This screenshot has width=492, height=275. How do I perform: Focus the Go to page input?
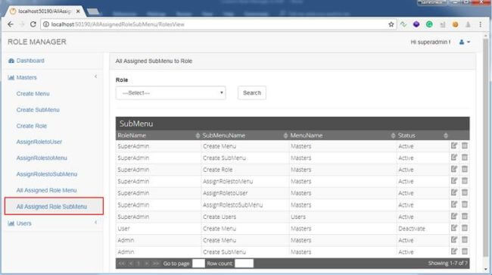(198, 264)
